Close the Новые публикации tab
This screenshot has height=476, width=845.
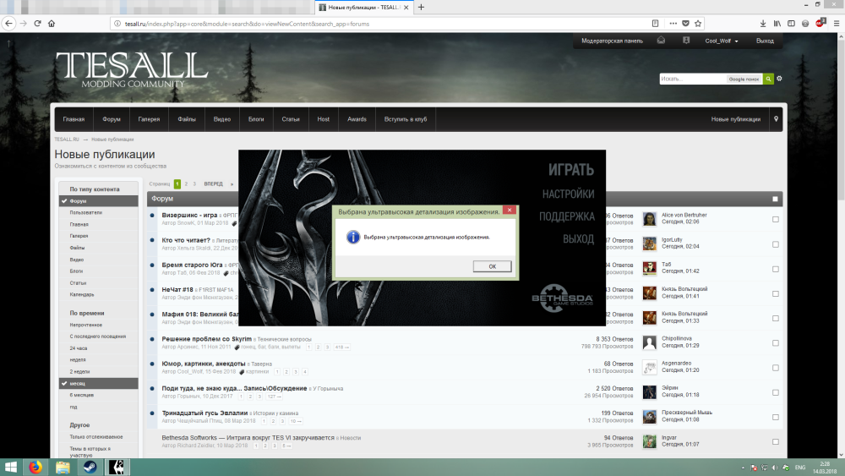pos(406,8)
